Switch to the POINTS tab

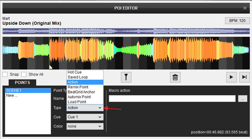[x=22, y=82]
